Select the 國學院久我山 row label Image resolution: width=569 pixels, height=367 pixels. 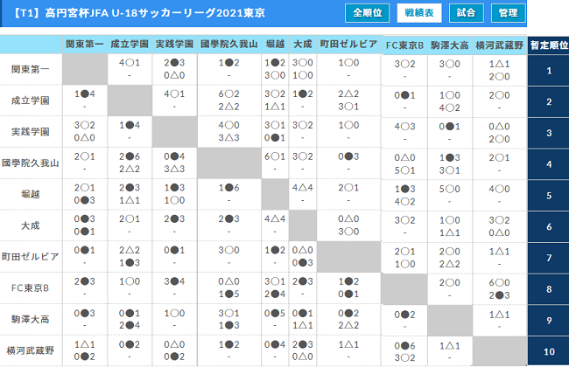coord(31,163)
